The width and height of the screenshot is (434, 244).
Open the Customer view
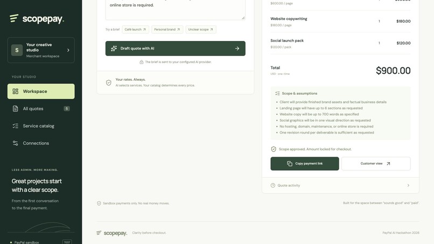(x=376, y=164)
